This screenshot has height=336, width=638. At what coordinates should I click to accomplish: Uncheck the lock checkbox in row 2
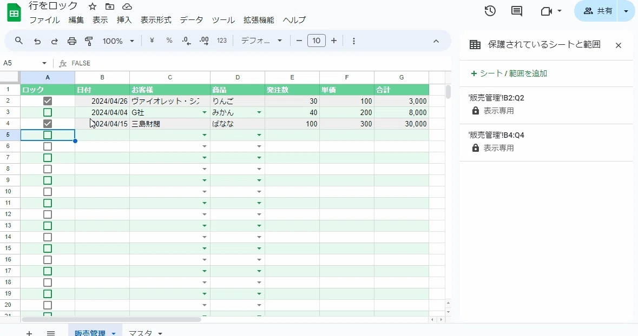click(48, 101)
